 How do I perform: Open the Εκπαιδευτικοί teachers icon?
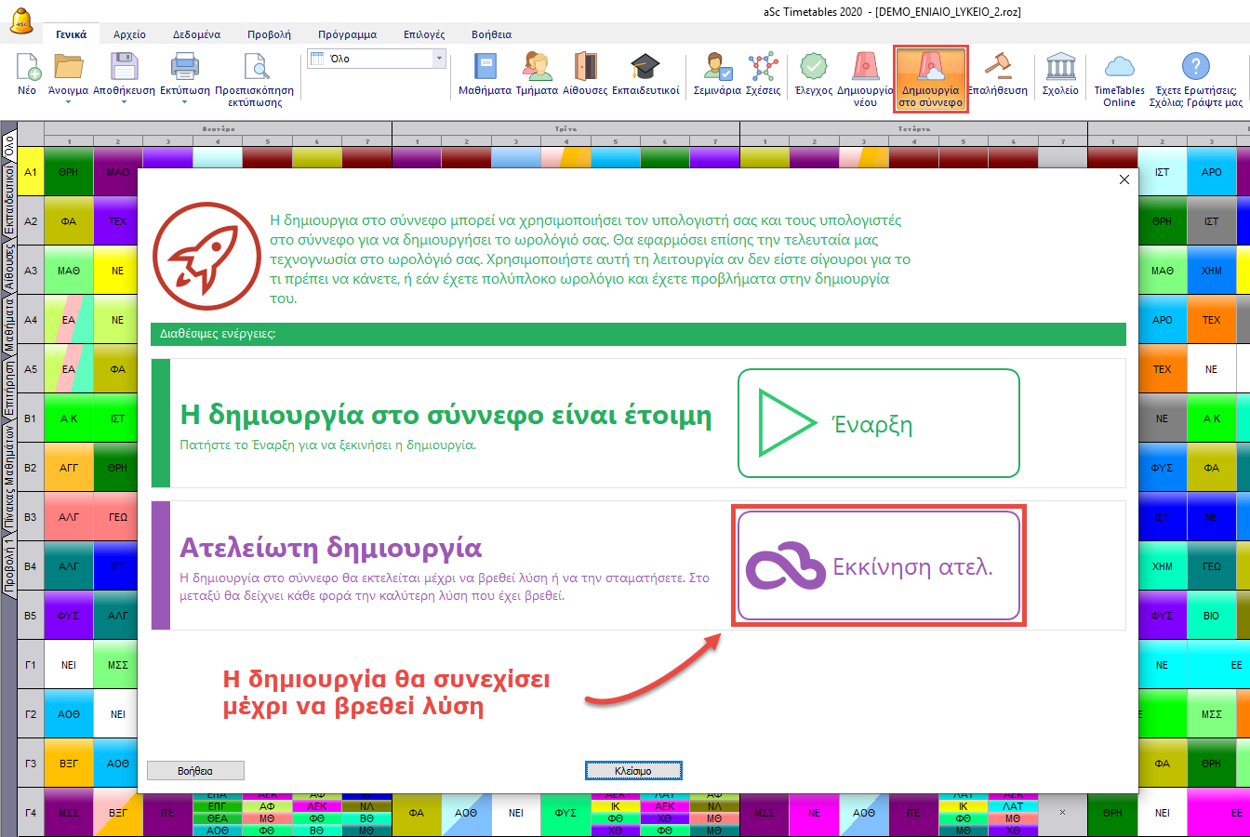coord(645,69)
